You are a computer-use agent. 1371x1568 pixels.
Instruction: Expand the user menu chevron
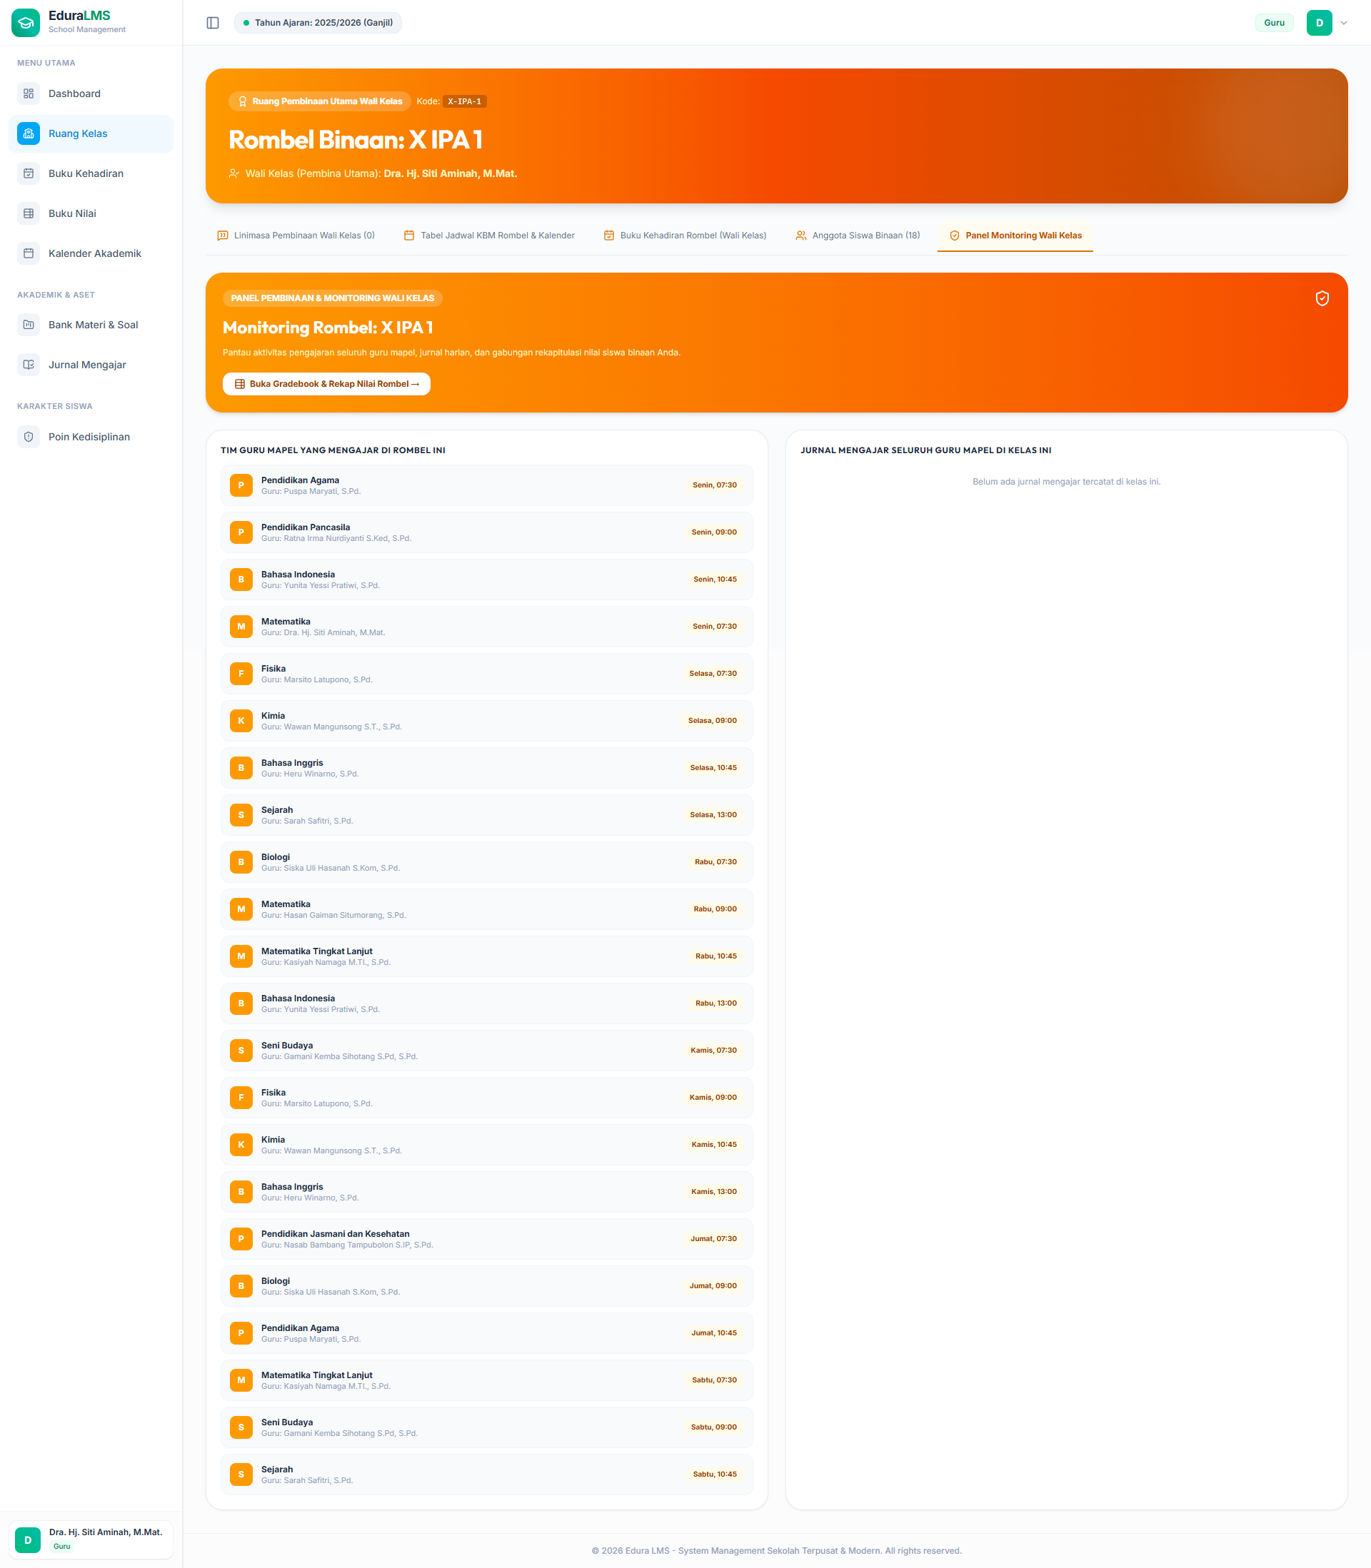[1343, 23]
